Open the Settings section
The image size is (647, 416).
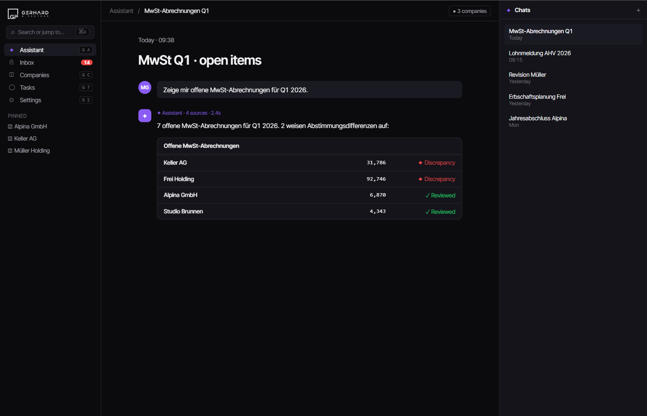(x=50, y=100)
